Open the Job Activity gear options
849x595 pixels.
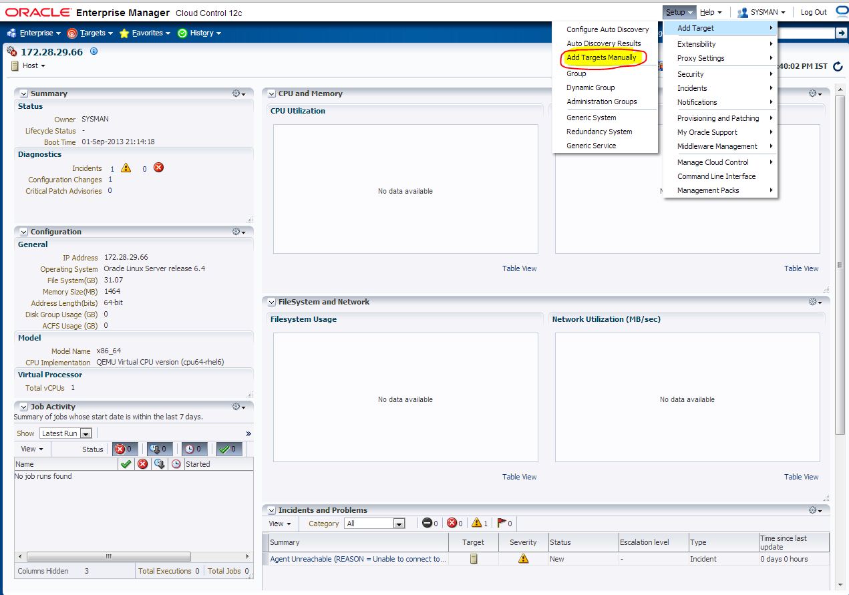click(x=238, y=406)
